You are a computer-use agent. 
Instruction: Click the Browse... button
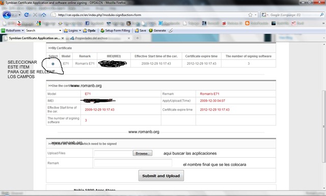point(143,153)
